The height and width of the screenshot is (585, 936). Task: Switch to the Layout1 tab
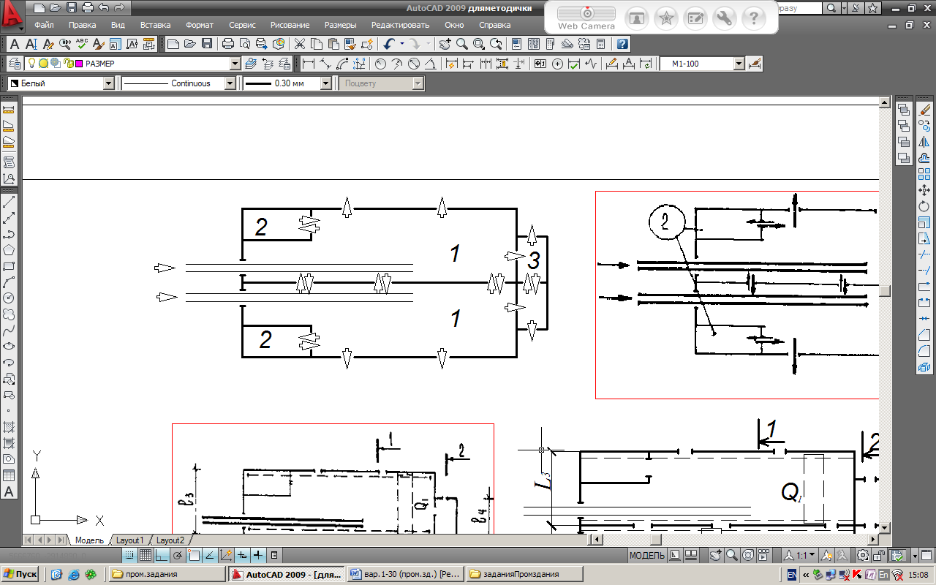pos(130,540)
